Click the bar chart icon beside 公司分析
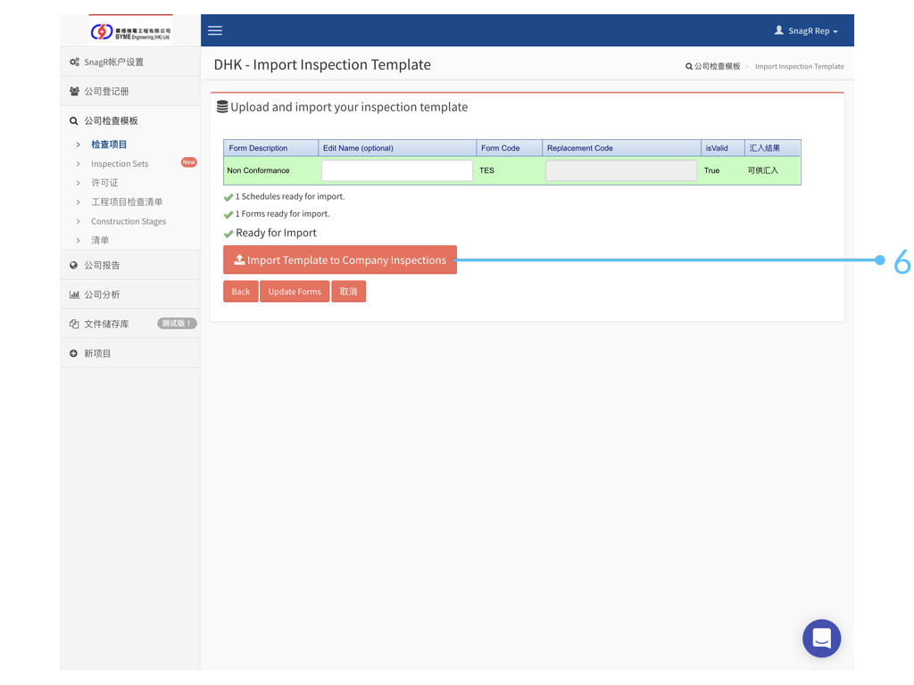914x685 pixels. click(x=74, y=294)
